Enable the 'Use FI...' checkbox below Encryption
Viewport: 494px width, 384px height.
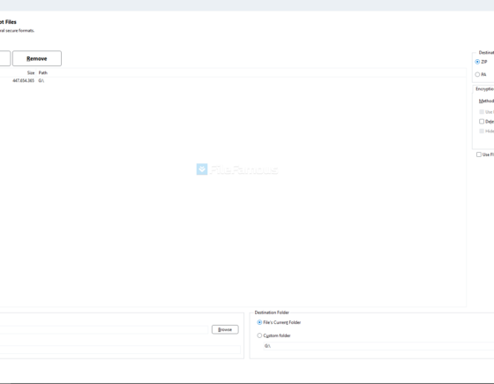tap(479, 154)
